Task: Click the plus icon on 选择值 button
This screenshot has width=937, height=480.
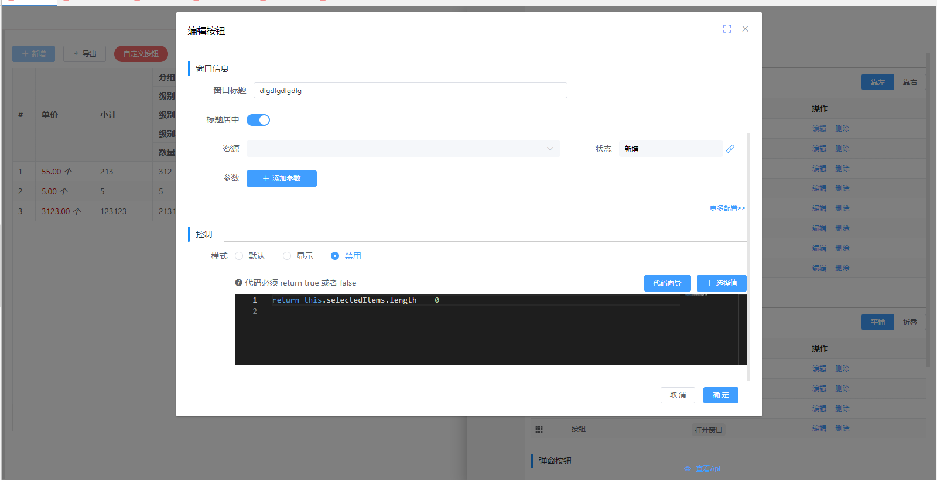Action: click(709, 283)
